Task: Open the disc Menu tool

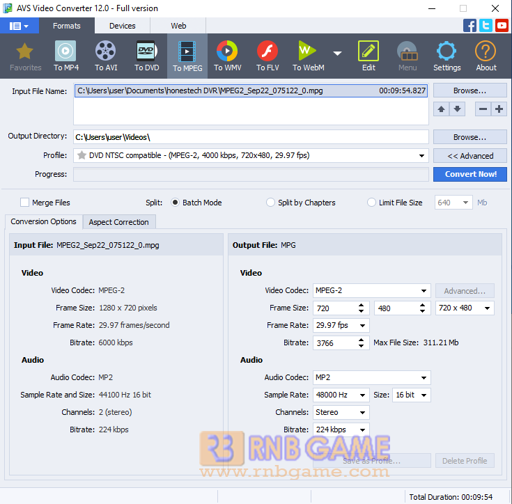Action: [x=408, y=56]
